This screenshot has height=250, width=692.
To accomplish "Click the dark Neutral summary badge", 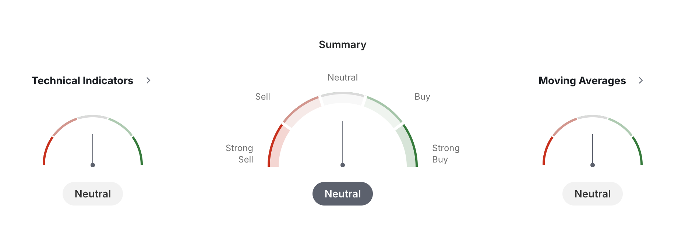I will pos(342,194).
